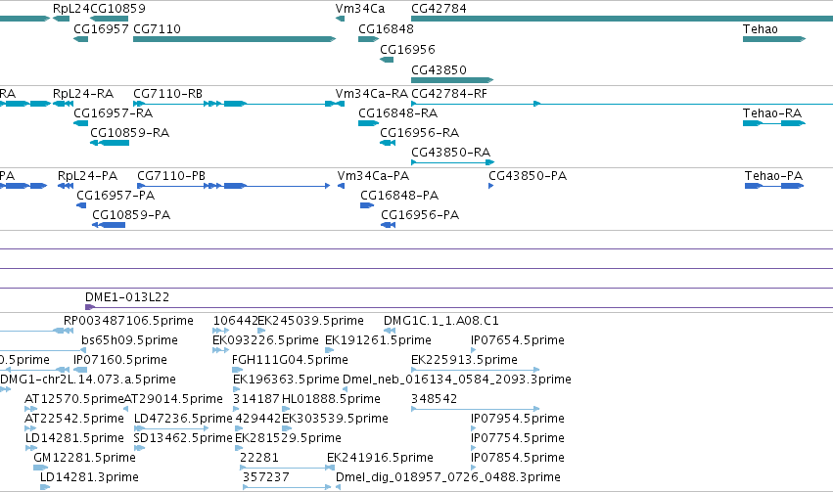This screenshot has width=833, height=492.
Task: Select the AT22542.5prime feature label
Action: click(73, 419)
